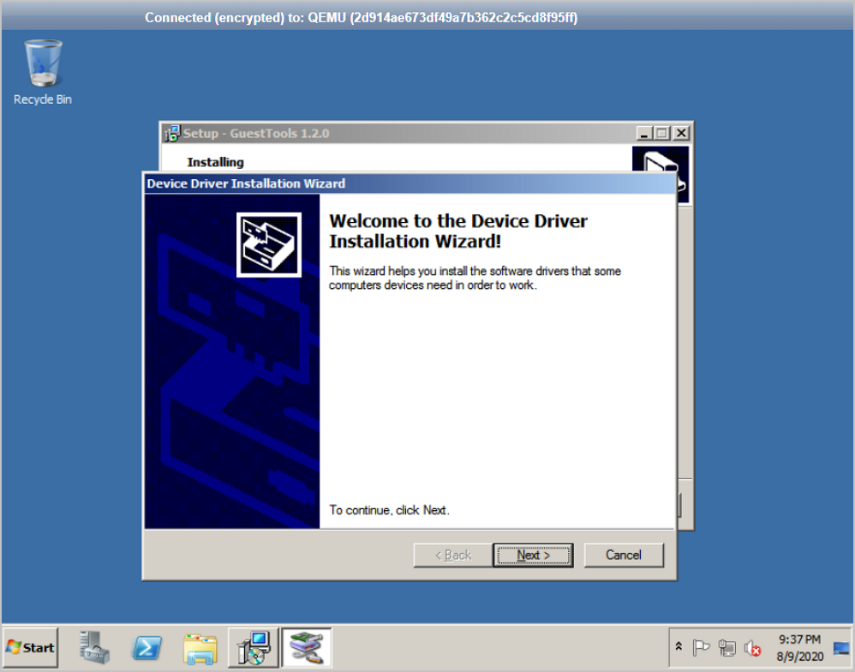The height and width of the screenshot is (672, 855).
Task: Click the network status tray icon
Action: tap(726, 647)
